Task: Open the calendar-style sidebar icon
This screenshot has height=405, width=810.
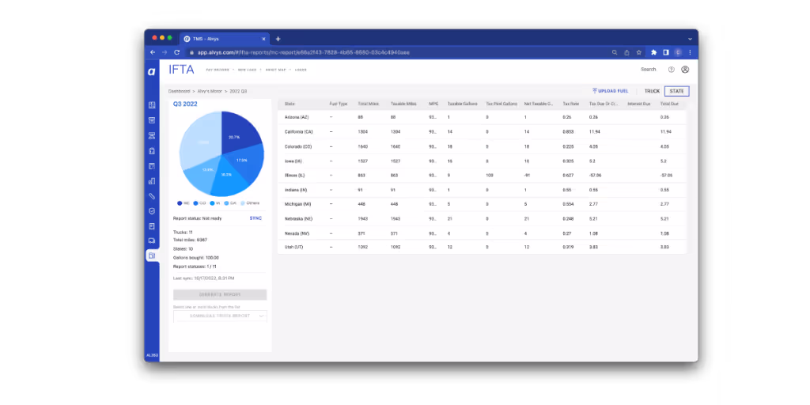Action: pos(152,166)
